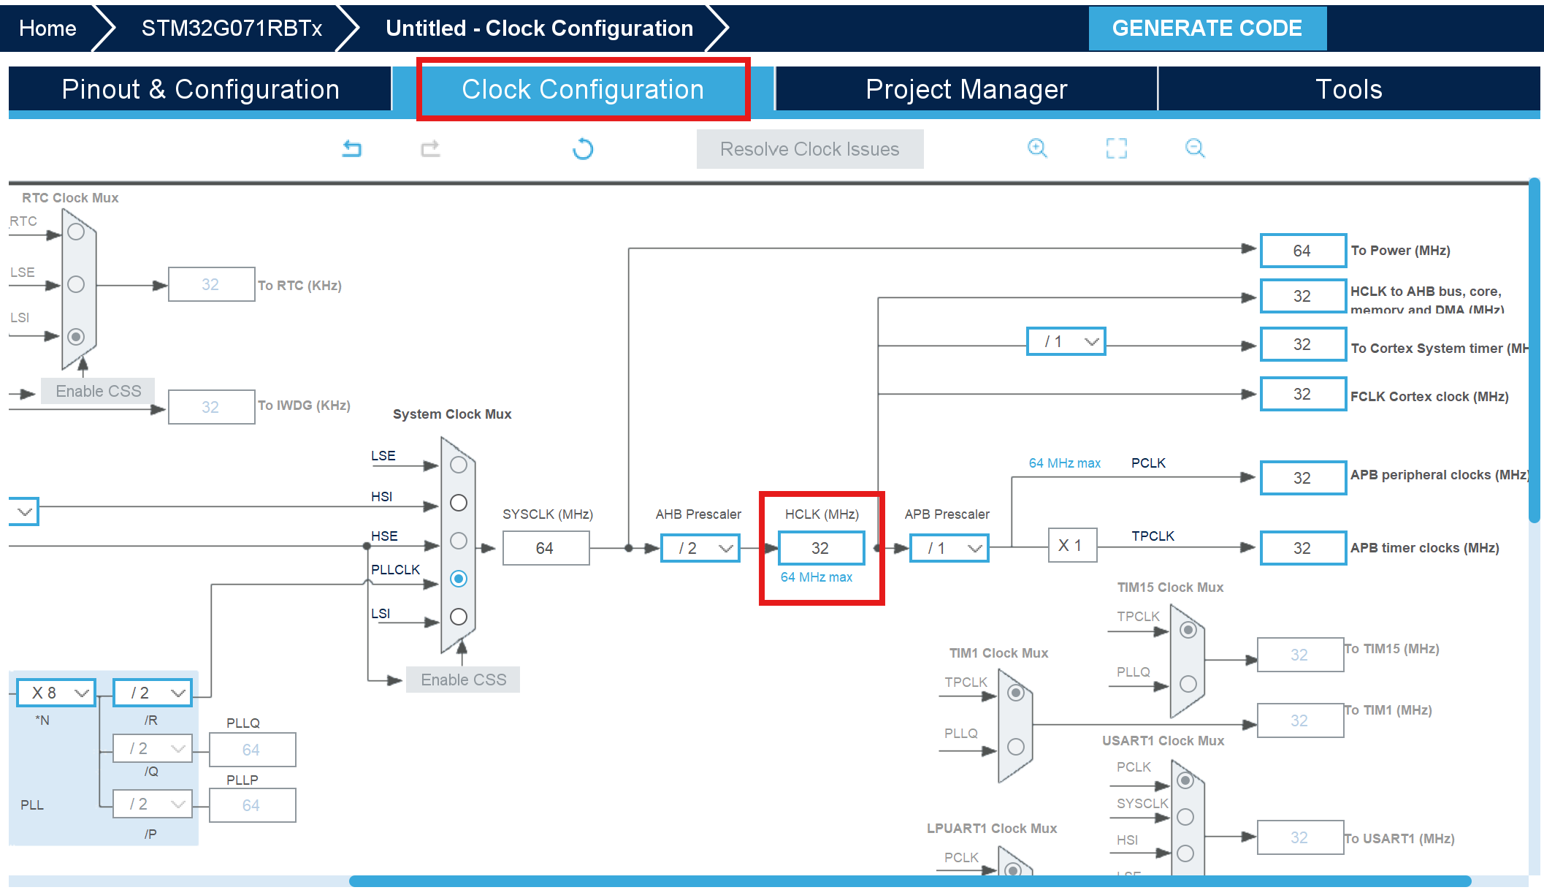Go to Home breadcrumb
1544x890 pixels.
tap(47, 28)
